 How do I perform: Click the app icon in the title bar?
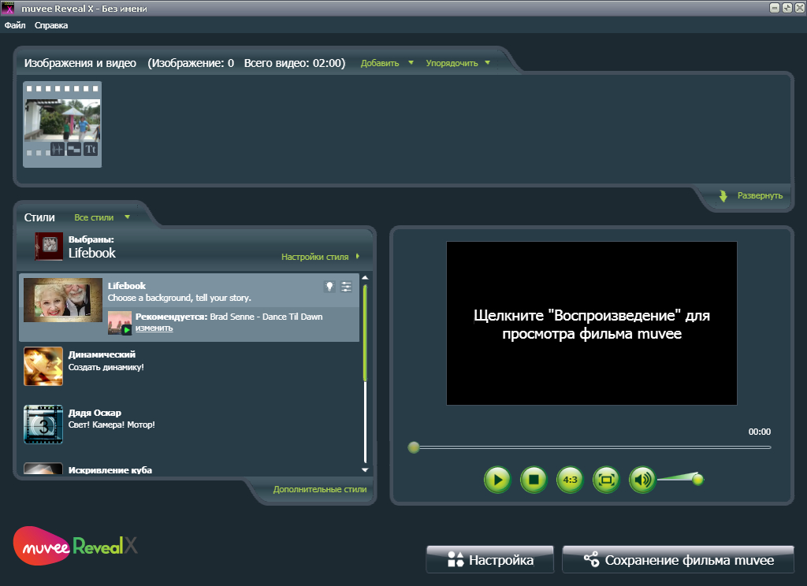pos(8,8)
